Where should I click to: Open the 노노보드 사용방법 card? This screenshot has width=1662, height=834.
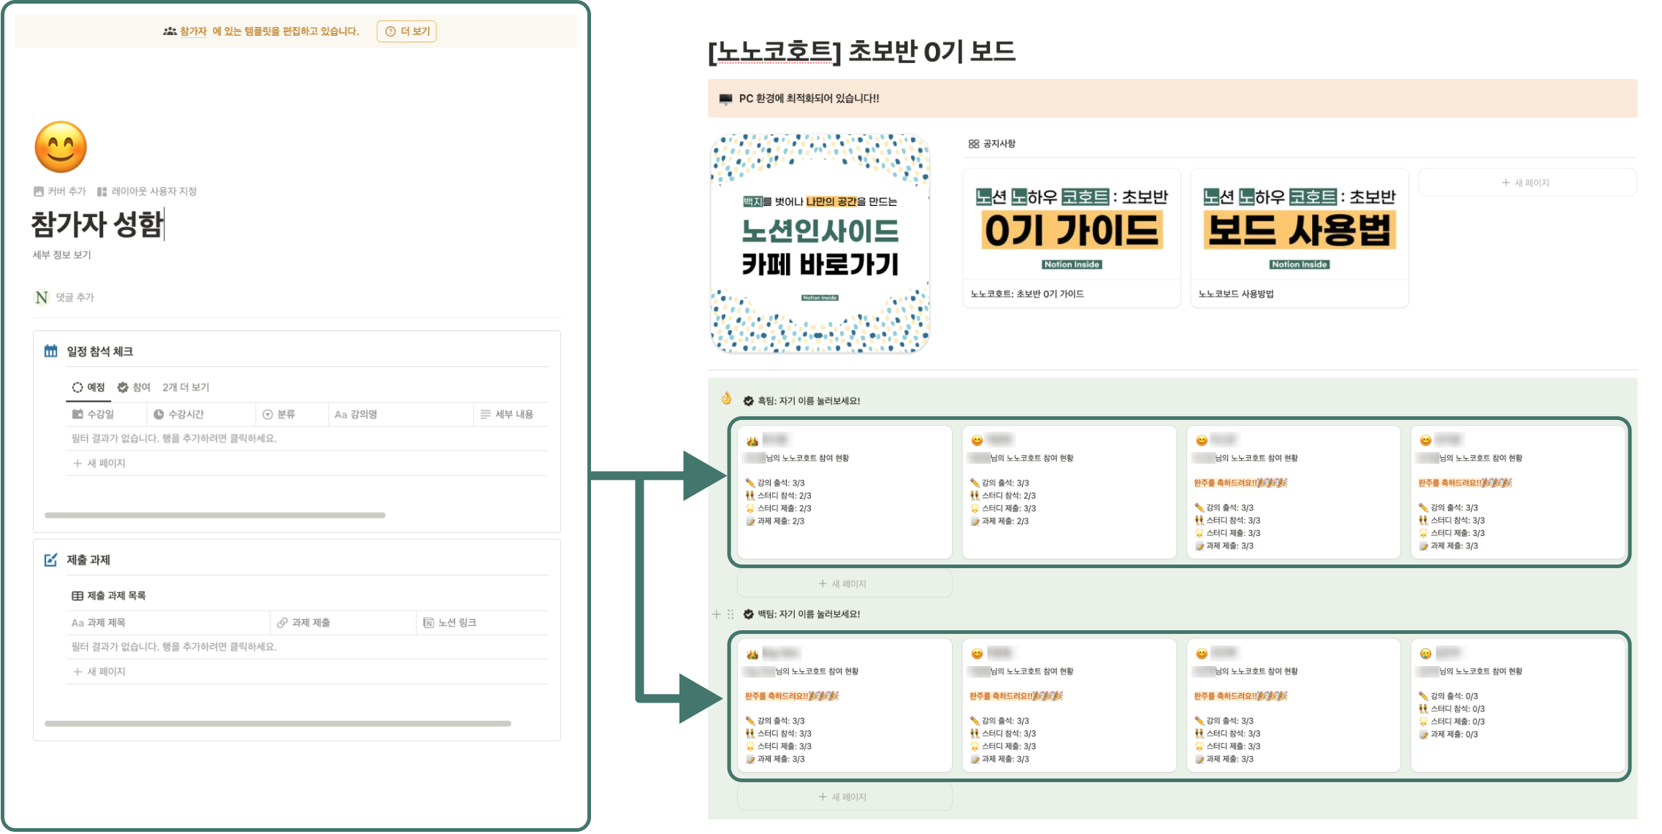1299,238
